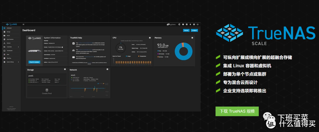The height and width of the screenshot is (132, 319).
Task: Click the Usage legend in CPU widget
Action: [x=128, y=56]
